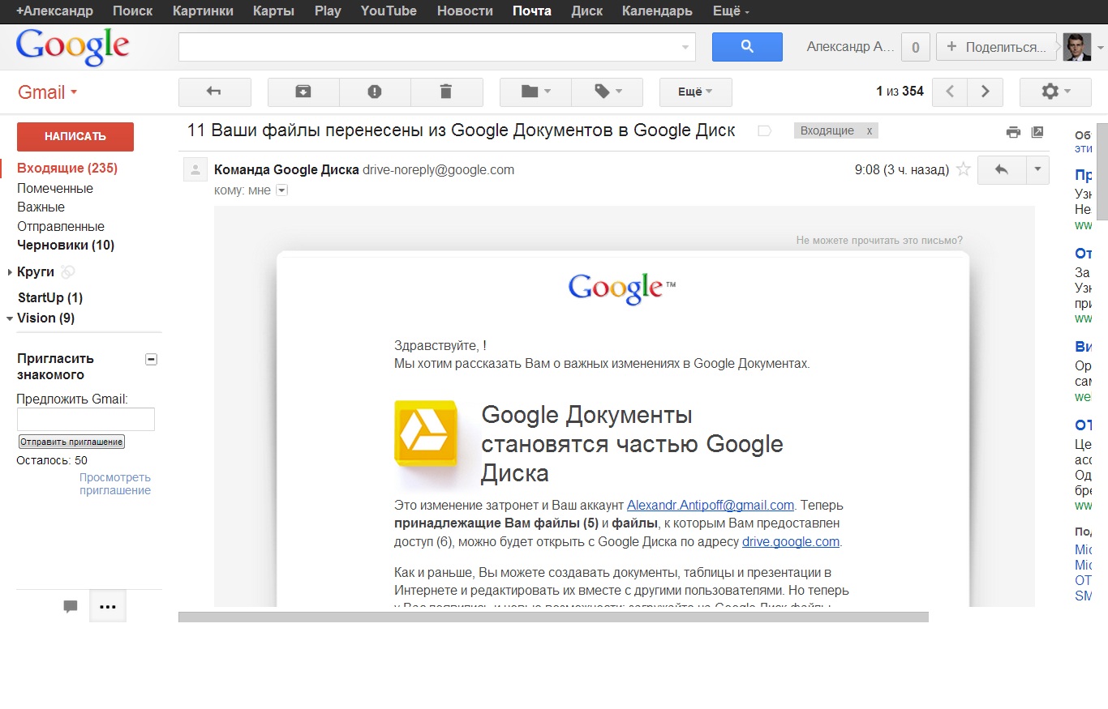1108x709 pixels.
Task: Open the Gmail product switcher dropdown
Action: pos(48,92)
